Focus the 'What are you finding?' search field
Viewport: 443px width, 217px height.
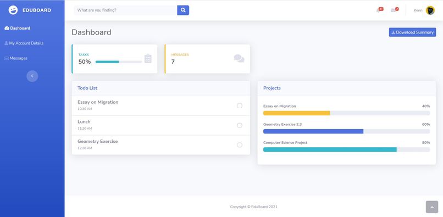(125, 10)
